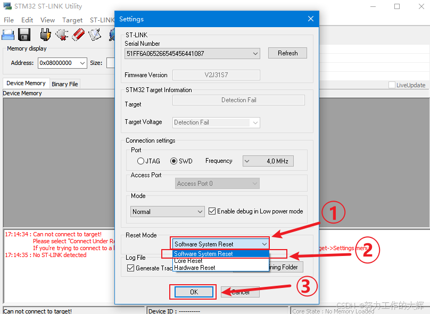
Task: Click the Cancel button
Action: (x=240, y=292)
